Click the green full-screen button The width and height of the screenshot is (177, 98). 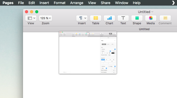point(37,12)
